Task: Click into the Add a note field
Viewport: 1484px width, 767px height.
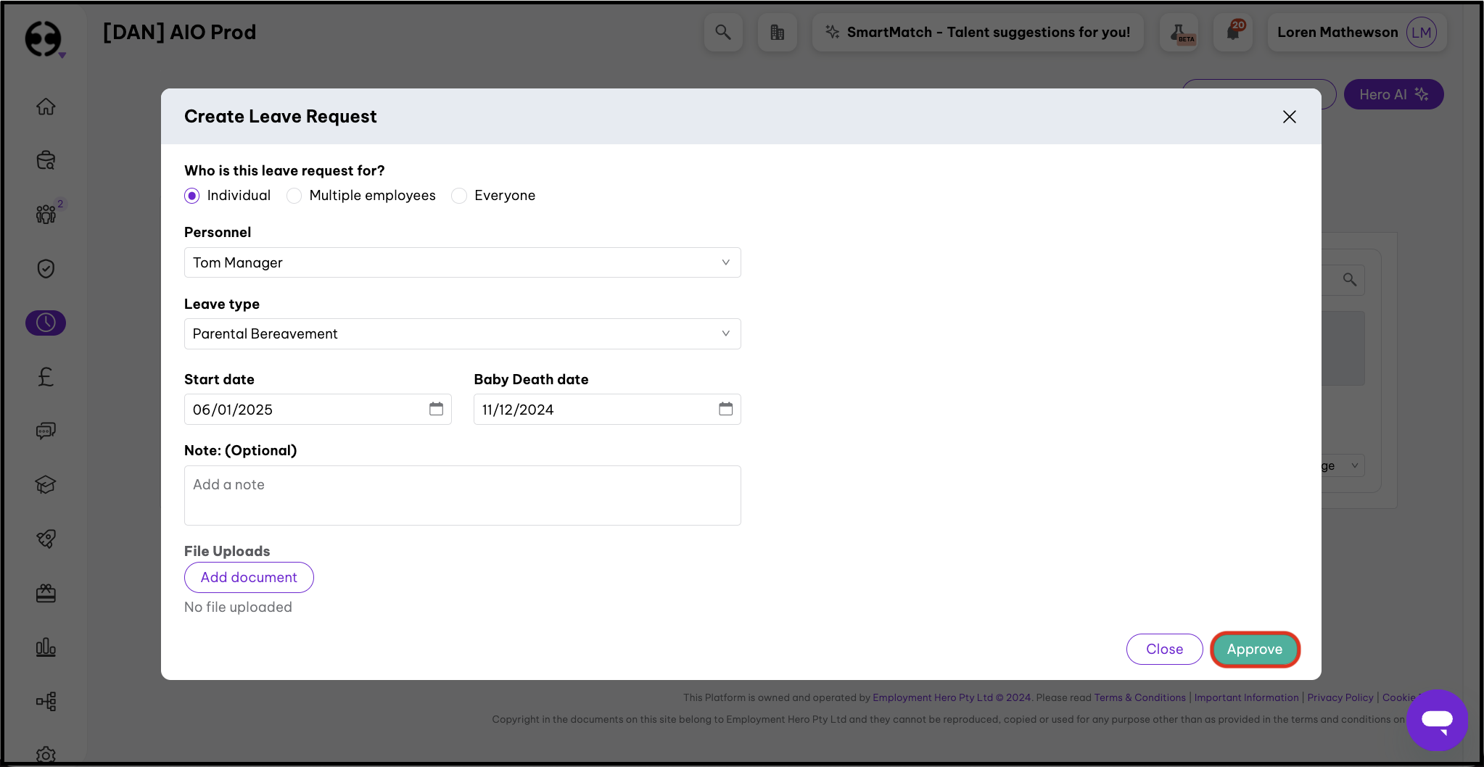Action: click(462, 495)
